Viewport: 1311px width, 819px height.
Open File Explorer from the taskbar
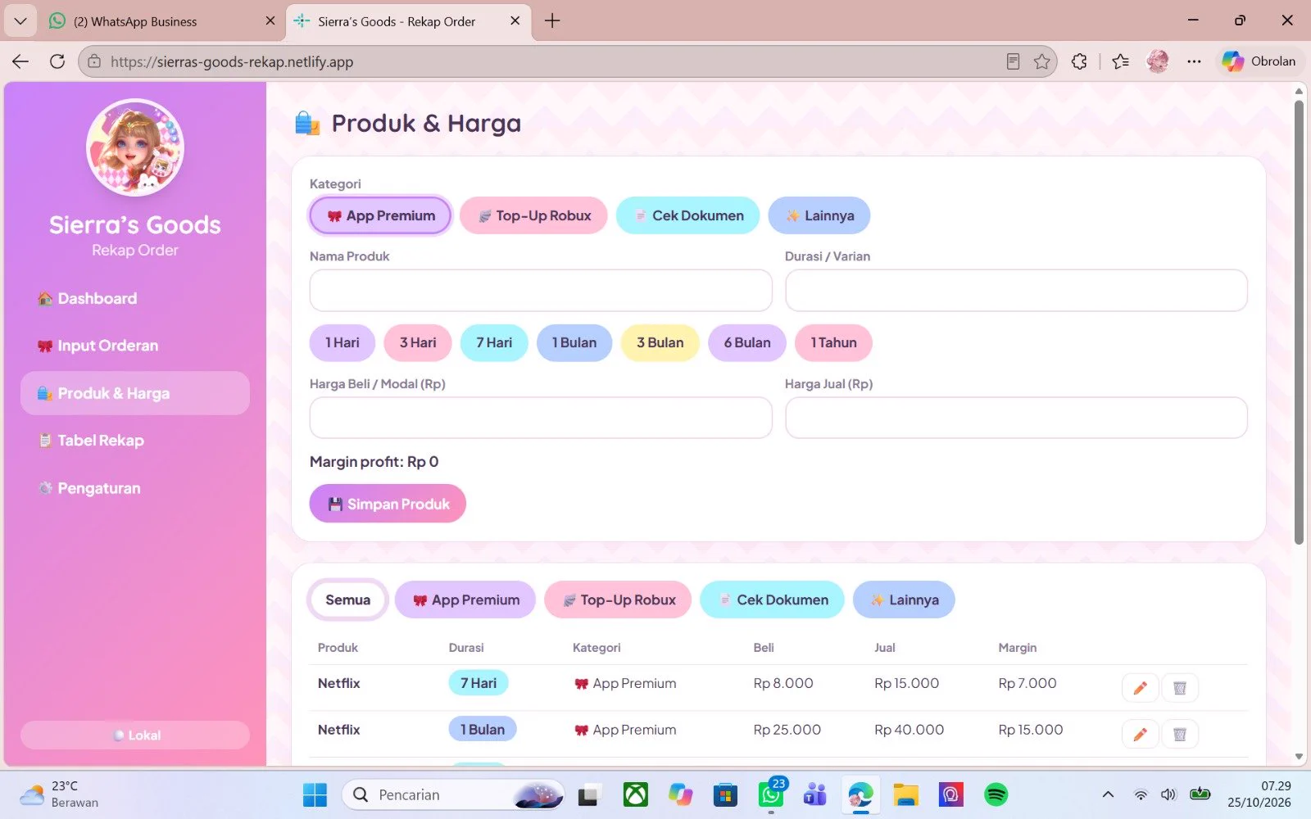pos(905,794)
